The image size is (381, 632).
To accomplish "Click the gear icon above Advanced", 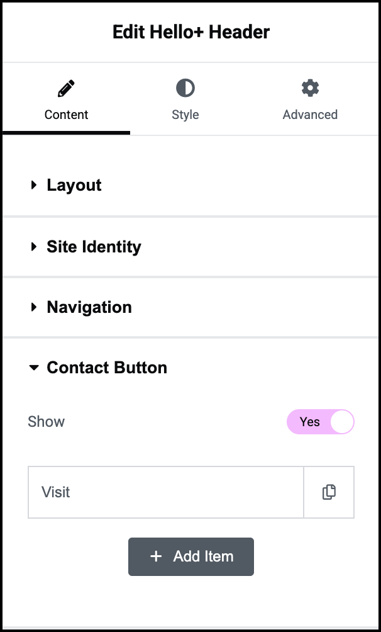I will pos(310,88).
